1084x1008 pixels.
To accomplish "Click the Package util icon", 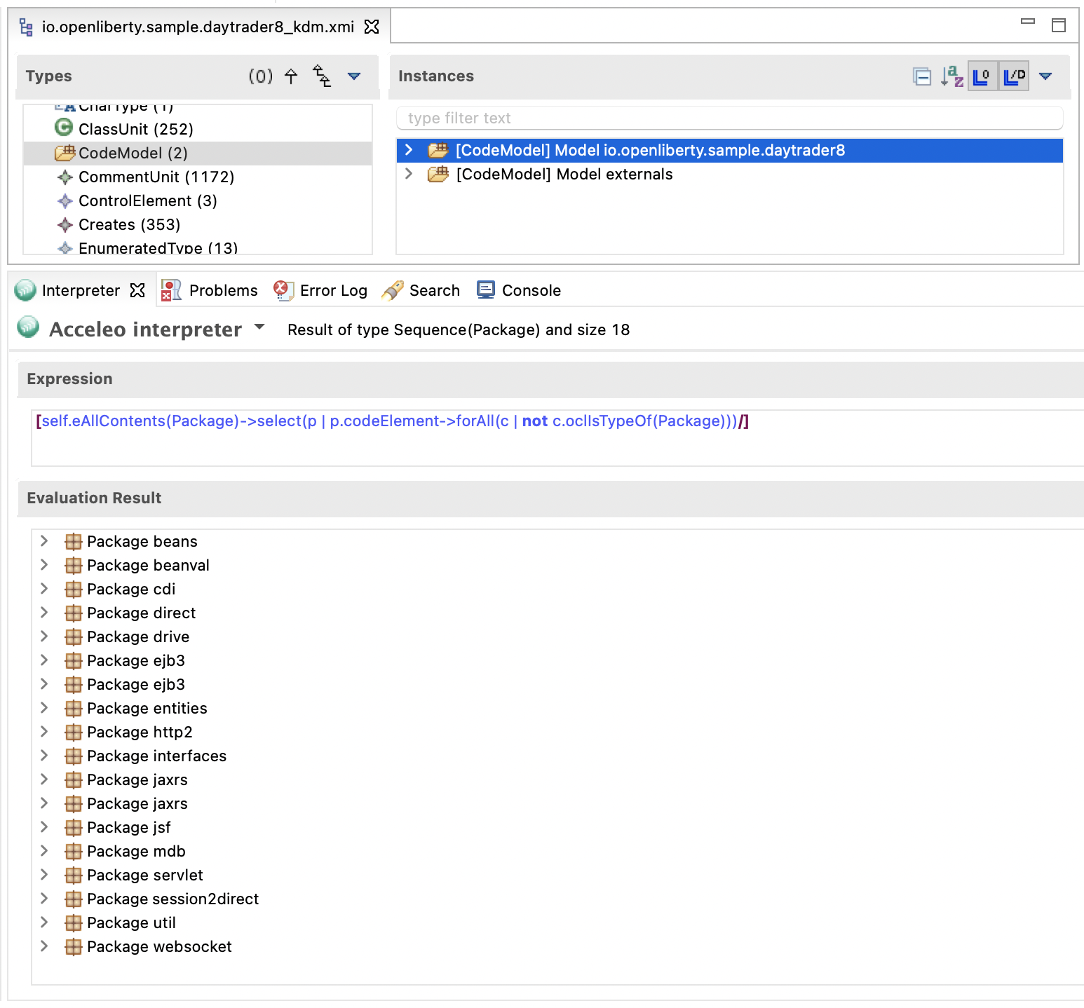I will pos(74,923).
